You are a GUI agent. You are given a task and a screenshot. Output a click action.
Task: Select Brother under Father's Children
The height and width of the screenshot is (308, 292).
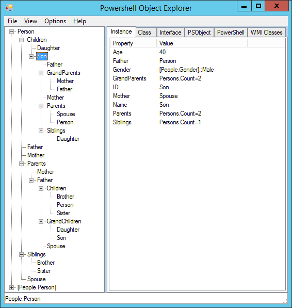(66, 197)
